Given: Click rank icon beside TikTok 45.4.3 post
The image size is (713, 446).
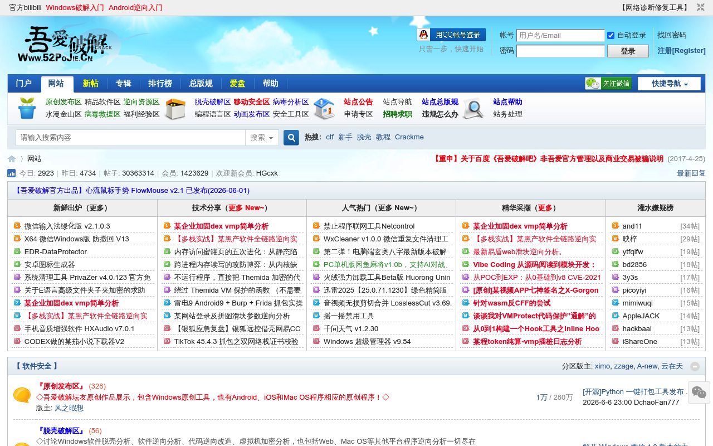Looking at the screenshot, I should pos(167,341).
